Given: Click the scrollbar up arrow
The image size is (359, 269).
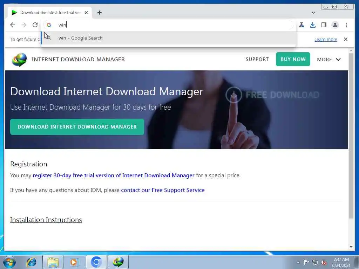Looking at the screenshot, I should 351,50.
